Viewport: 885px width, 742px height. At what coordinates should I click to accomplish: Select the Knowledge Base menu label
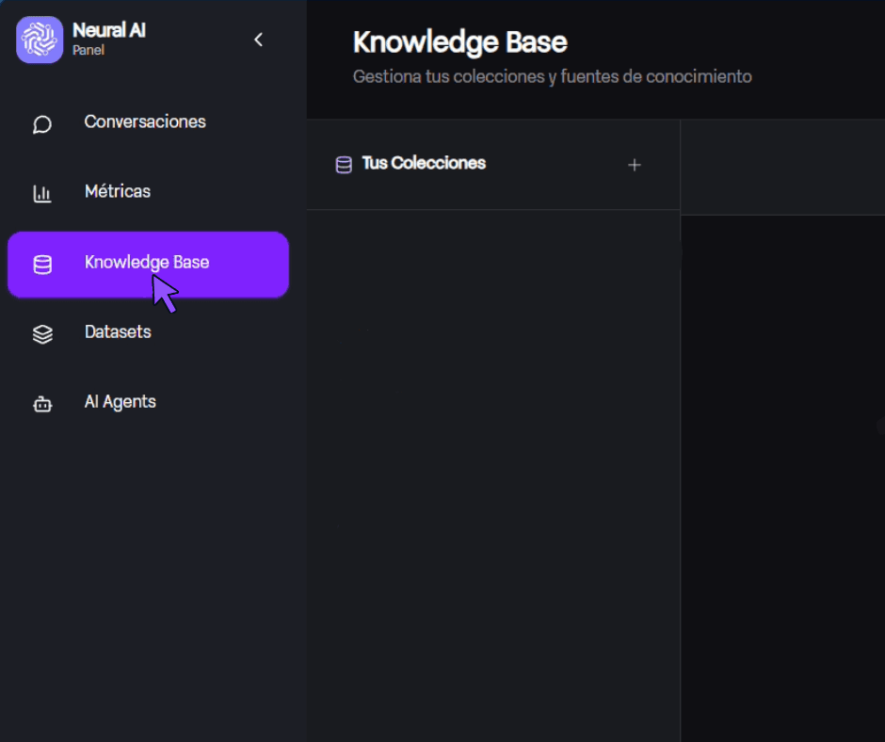tap(147, 263)
